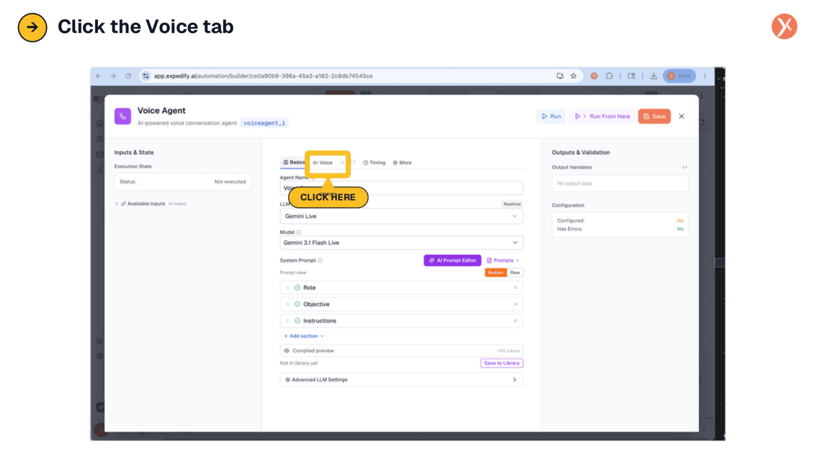Open the Gemini Live LLM dropdown
This screenshot has height=459, width=816.
click(x=401, y=216)
